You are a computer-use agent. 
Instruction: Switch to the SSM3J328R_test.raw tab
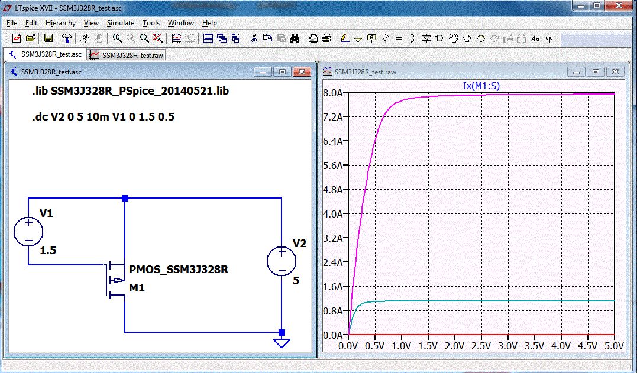point(127,54)
